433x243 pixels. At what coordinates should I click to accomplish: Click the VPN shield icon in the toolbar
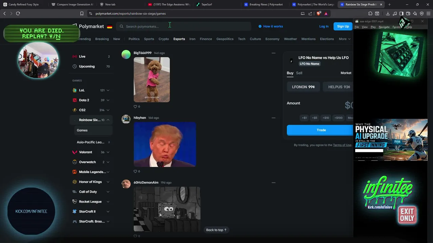(x=421, y=13)
